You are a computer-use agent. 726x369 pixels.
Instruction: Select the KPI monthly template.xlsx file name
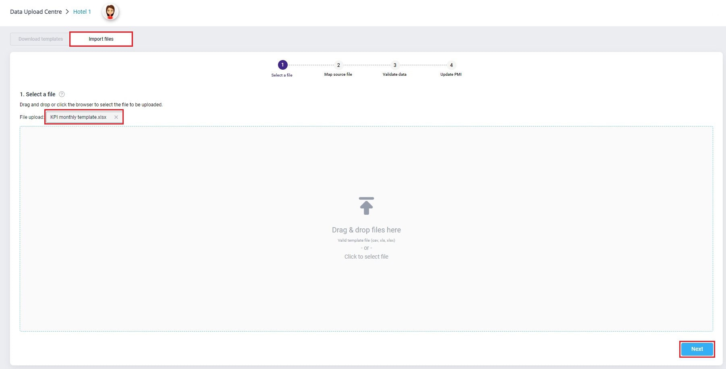click(78, 117)
